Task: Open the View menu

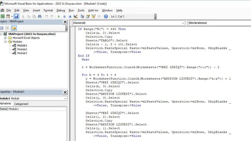Action: (26, 10)
